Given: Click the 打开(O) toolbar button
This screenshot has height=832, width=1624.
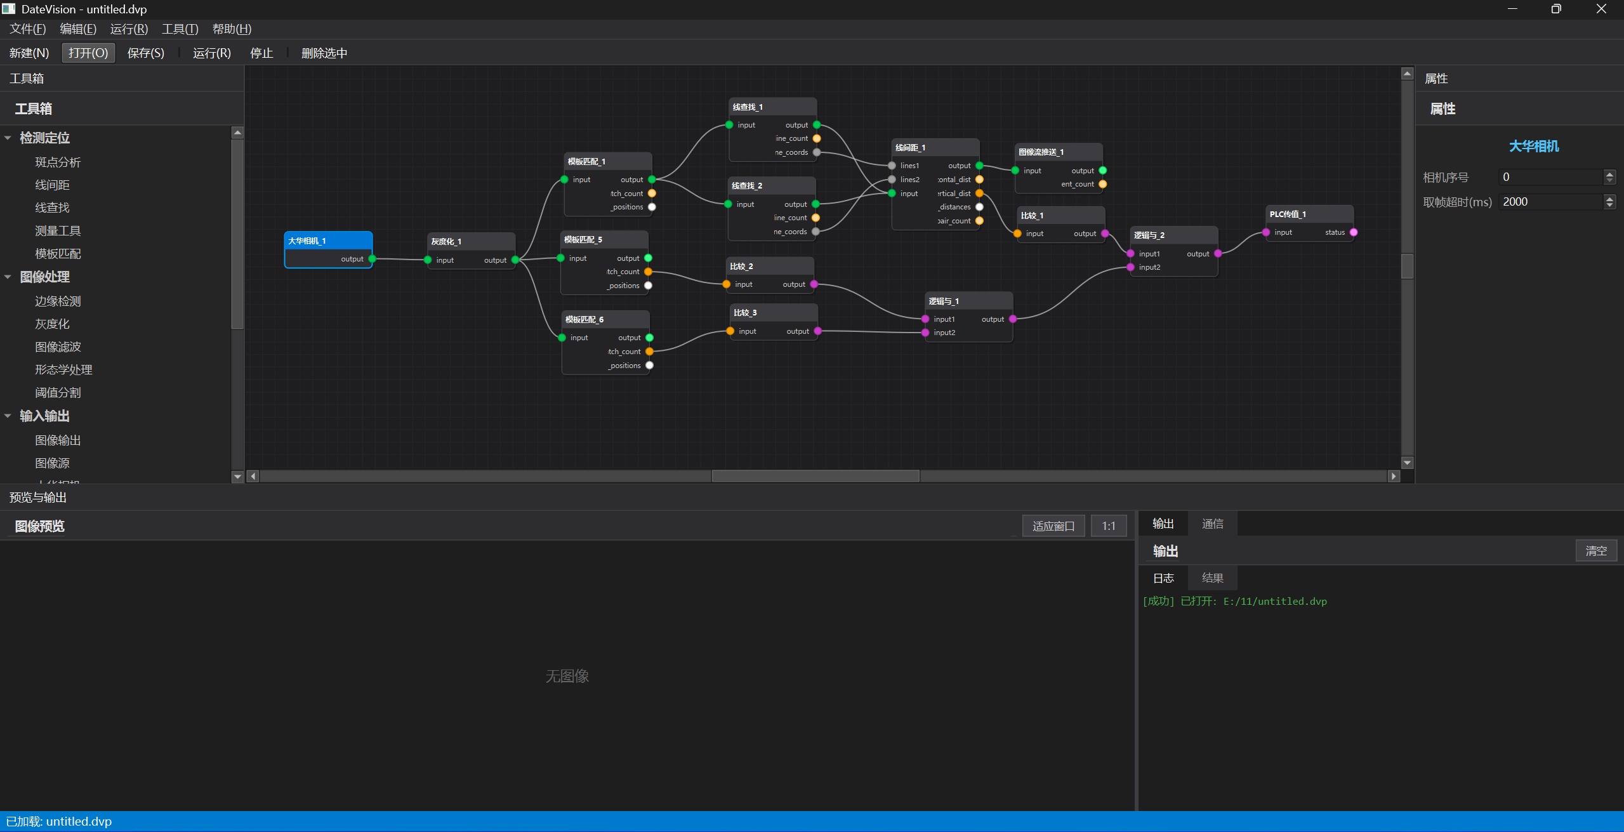Looking at the screenshot, I should pos(88,53).
